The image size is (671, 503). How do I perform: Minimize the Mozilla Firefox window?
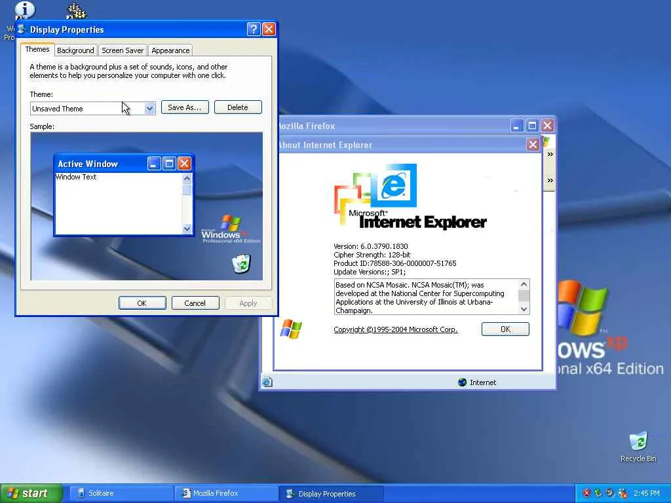click(x=517, y=125)
